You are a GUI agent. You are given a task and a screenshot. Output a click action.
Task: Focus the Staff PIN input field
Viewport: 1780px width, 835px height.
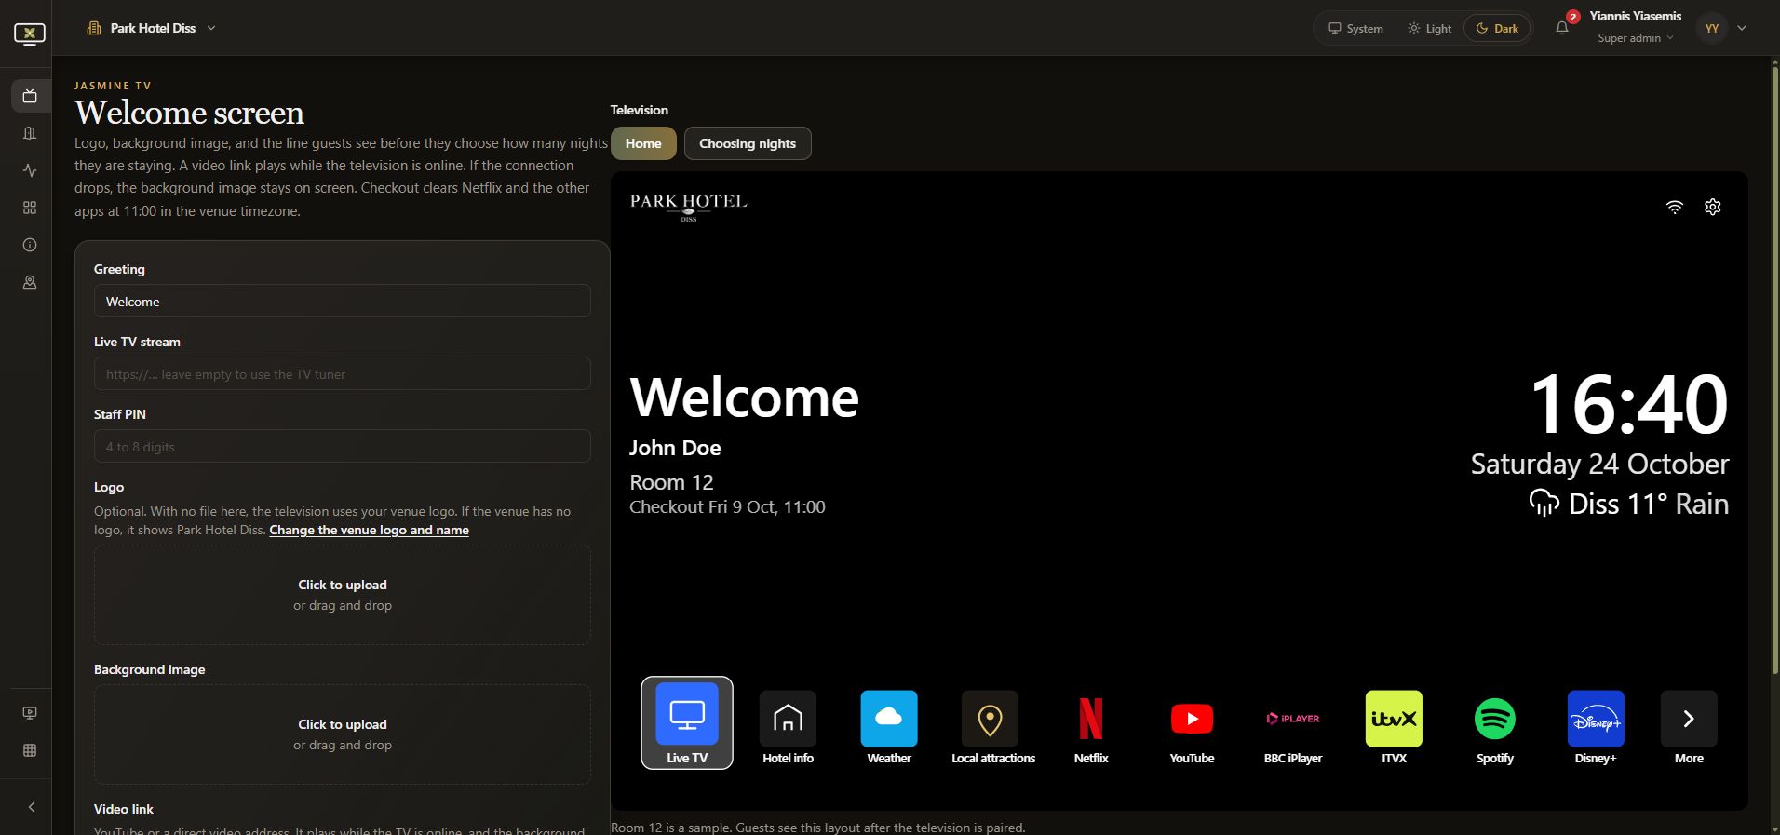(343, 446)
